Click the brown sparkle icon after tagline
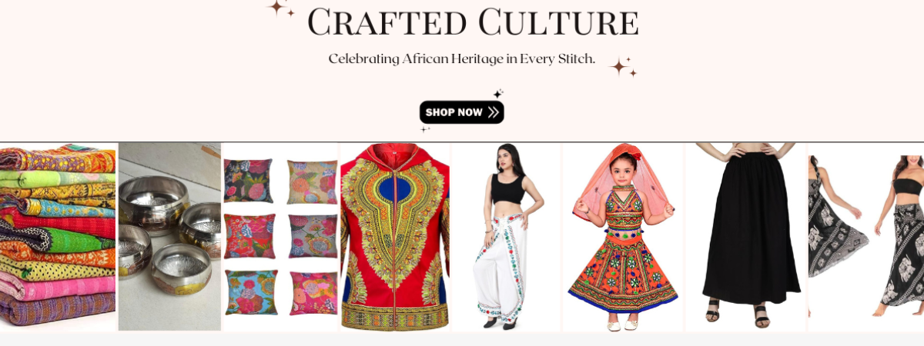This screenshot has width=924, height=346. tap(624, 67)
